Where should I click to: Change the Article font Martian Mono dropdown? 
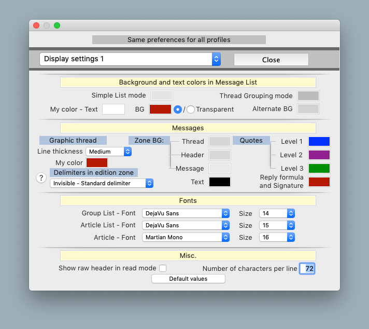pyautogui.click(x=186, y=237)
